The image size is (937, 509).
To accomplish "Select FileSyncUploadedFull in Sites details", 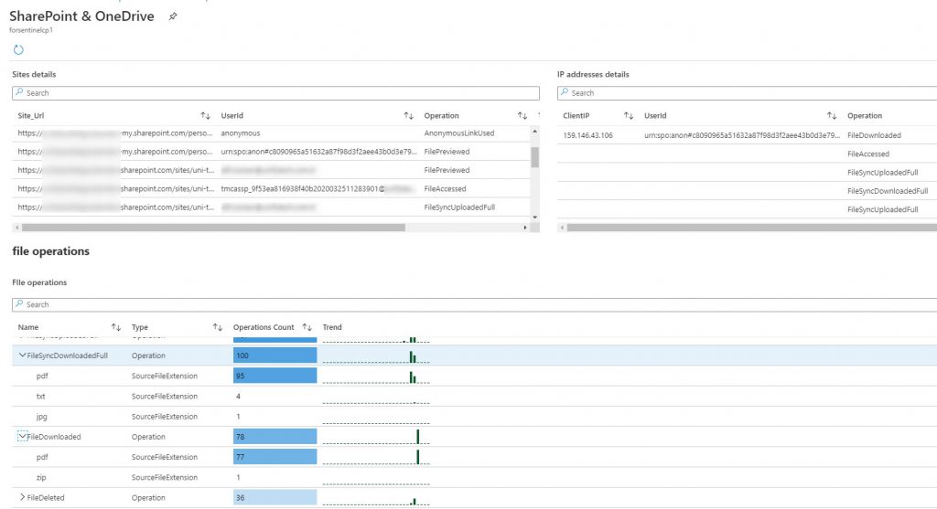I will click(x=459, y=207).
